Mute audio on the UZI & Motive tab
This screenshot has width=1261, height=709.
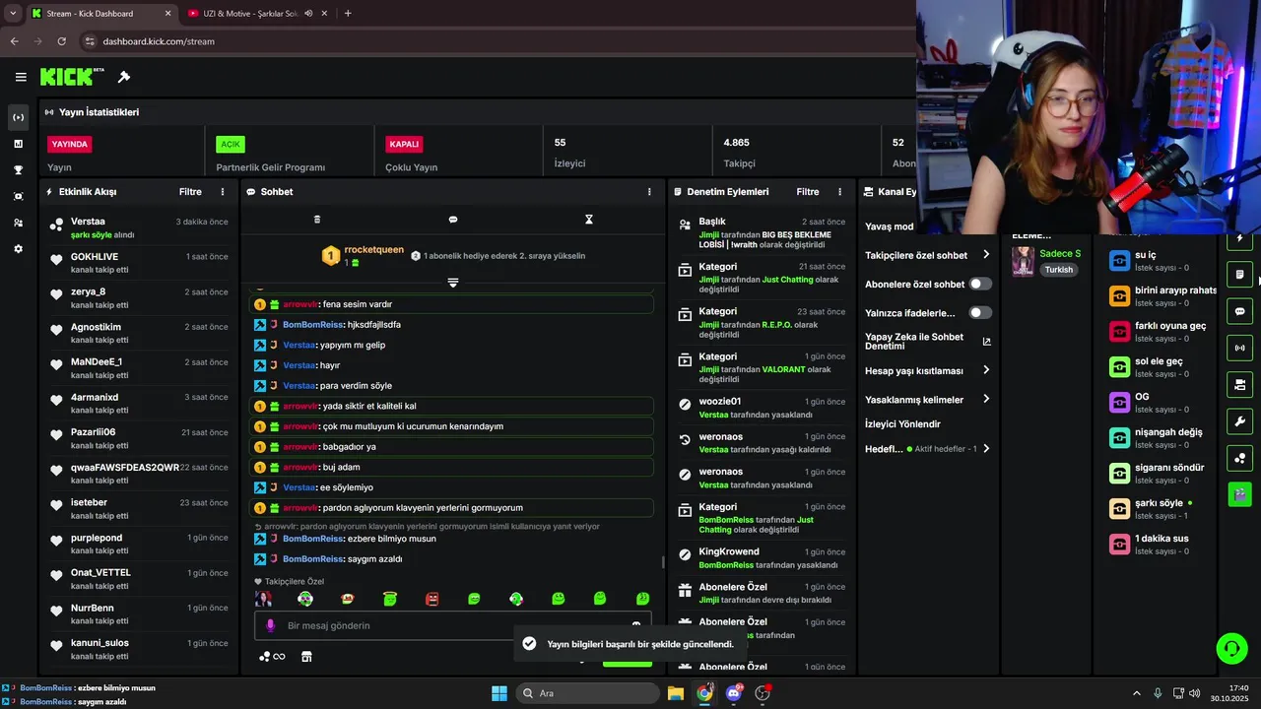(x=308, y=14)
